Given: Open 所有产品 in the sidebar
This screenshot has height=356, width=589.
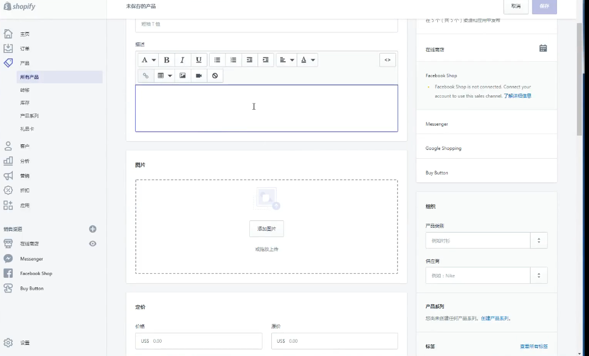Looking at the screenshot, I should (29, 77).
